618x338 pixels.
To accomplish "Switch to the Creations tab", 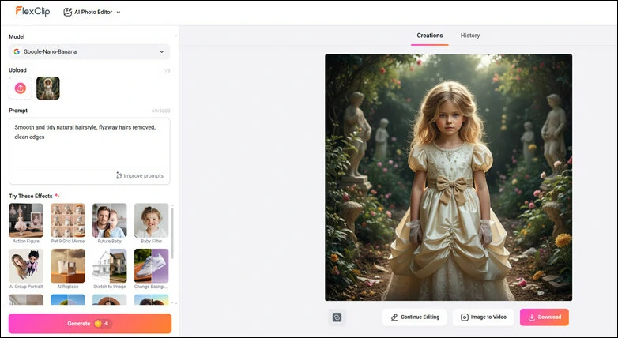I will click(x=430, y=36).
